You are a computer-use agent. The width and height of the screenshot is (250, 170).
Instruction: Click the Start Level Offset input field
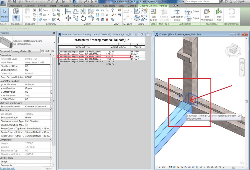pos(38,66)
